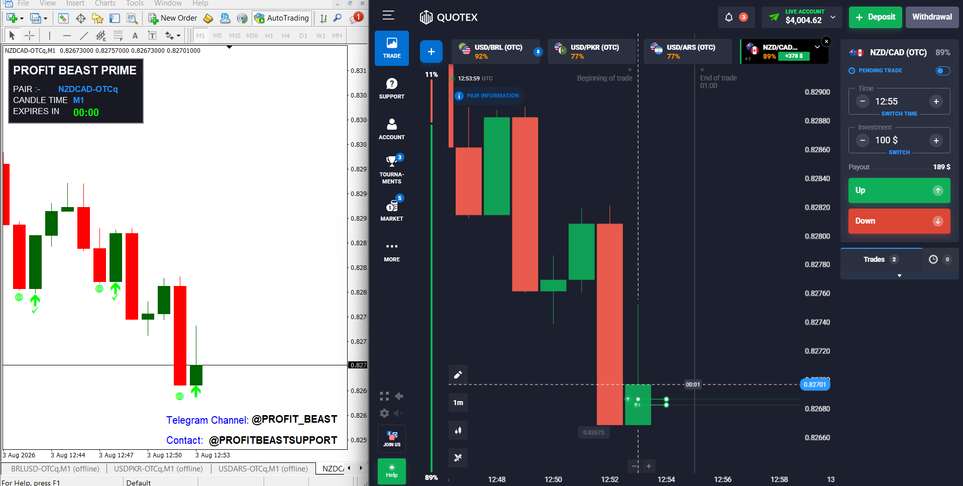
Task: Open the Insert menu in MetaTrader
Action: [75, 4]
